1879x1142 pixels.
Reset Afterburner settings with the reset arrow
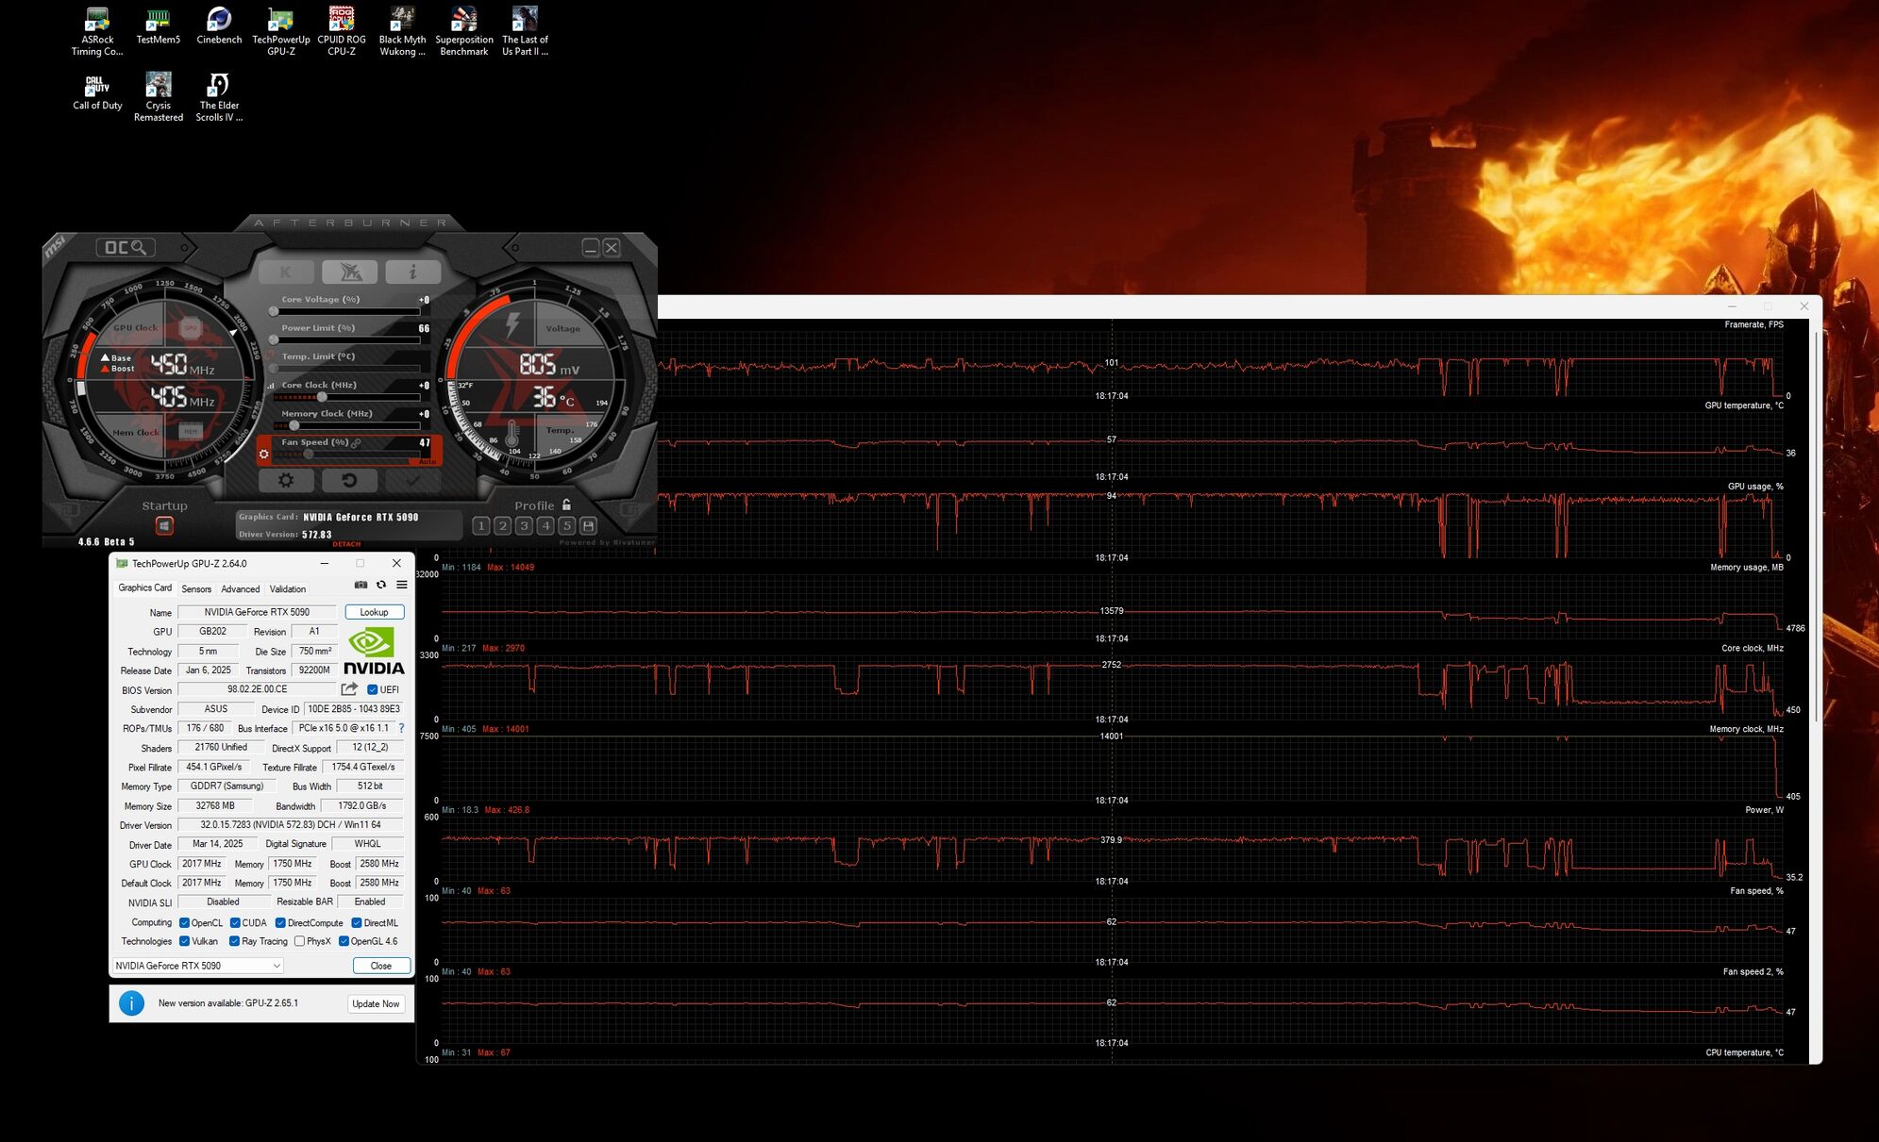click(349, 480)
